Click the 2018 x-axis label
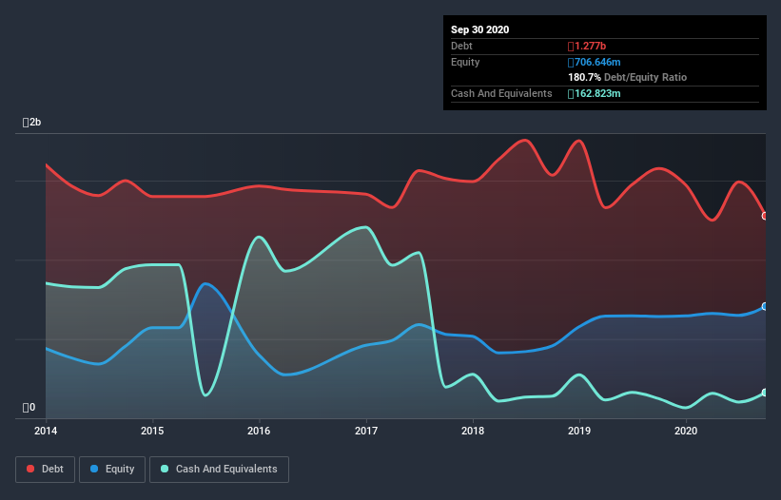Image resolution: width=781 pixels, height=500 pixels. coord(473,431)
